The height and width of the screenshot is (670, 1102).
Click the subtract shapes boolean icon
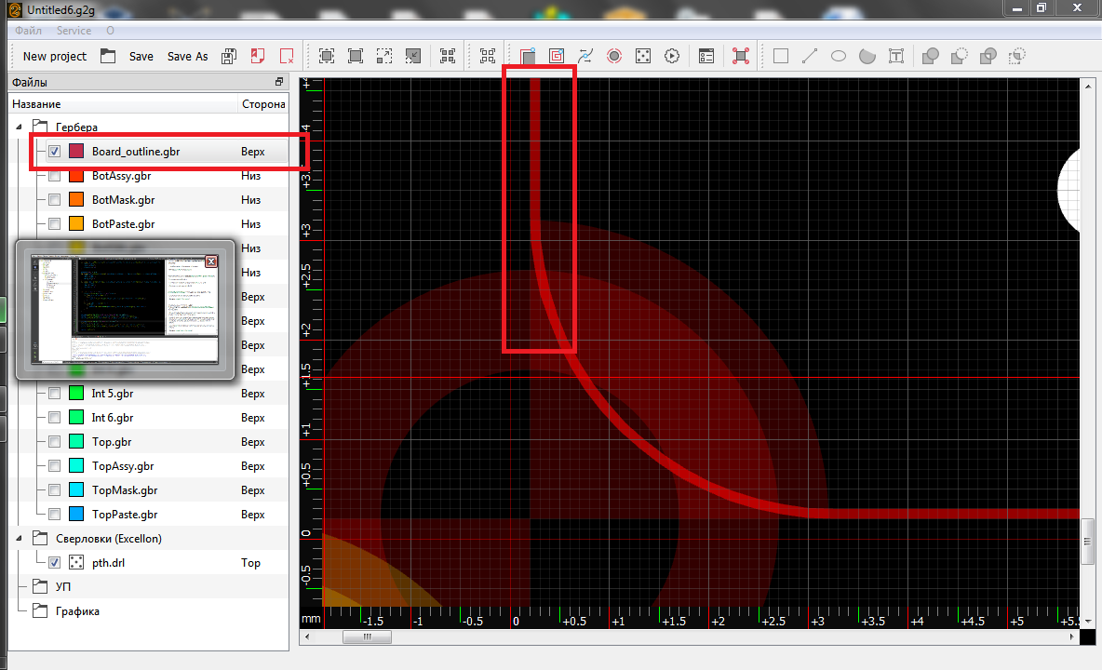tap(960, 56)
